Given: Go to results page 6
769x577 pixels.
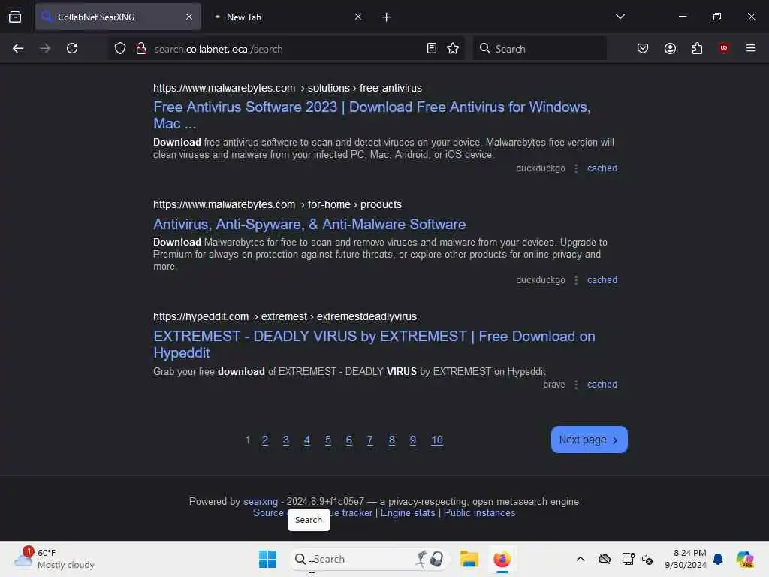Looking at the screenshot, I should click(x=349, y=440).
